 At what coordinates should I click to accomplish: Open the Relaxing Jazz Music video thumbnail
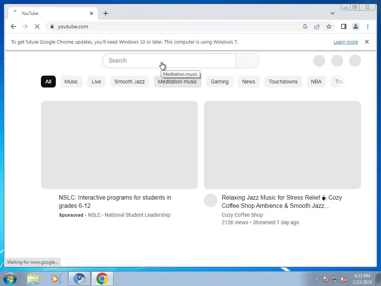click(x=282, y=145)
